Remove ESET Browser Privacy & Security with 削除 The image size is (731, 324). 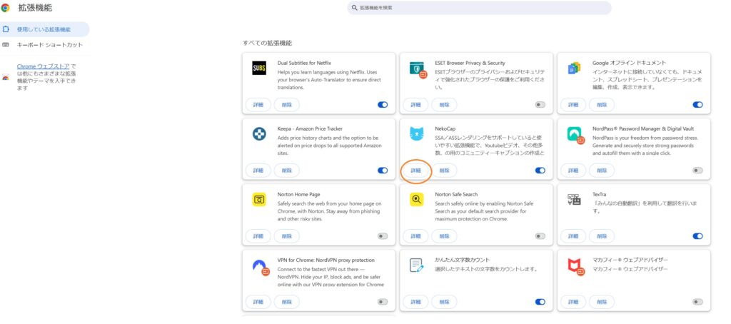444,105
